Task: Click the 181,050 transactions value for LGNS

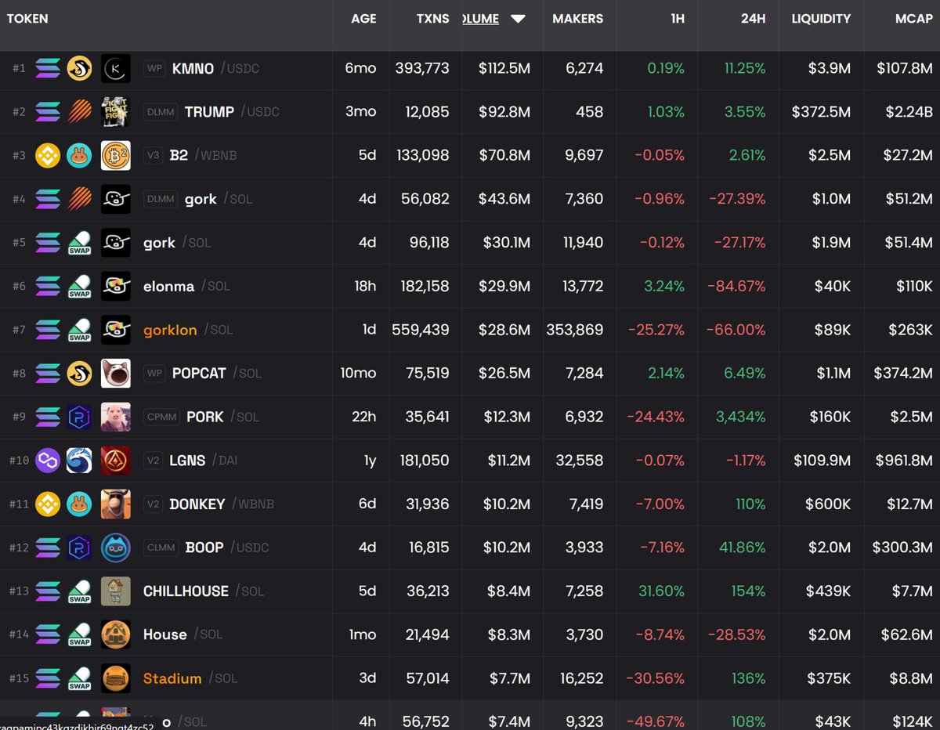Action: pos(423,461)
